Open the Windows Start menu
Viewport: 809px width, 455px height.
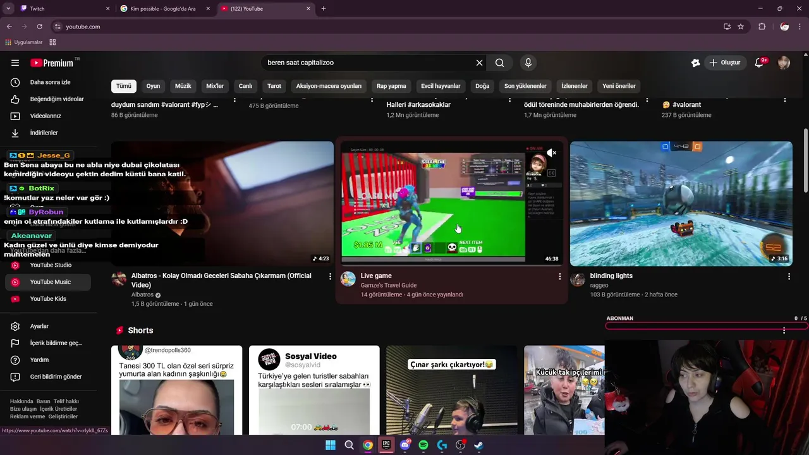coord(331,445)
